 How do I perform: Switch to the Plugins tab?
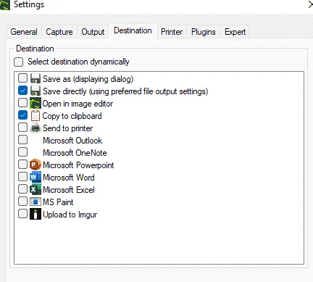[x=204, y=32]
